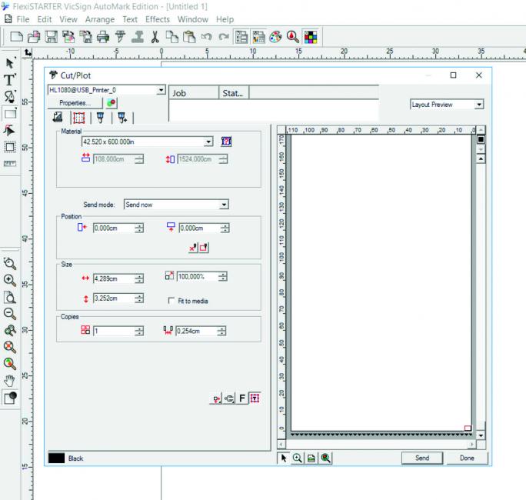Expand the Send mode dropdown
Viewport: 526px width, 500px height.
(224, 205)
